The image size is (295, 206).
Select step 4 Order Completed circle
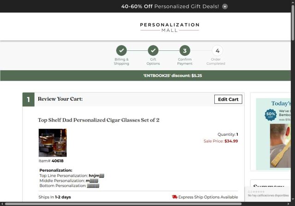[x=217, y=50]
